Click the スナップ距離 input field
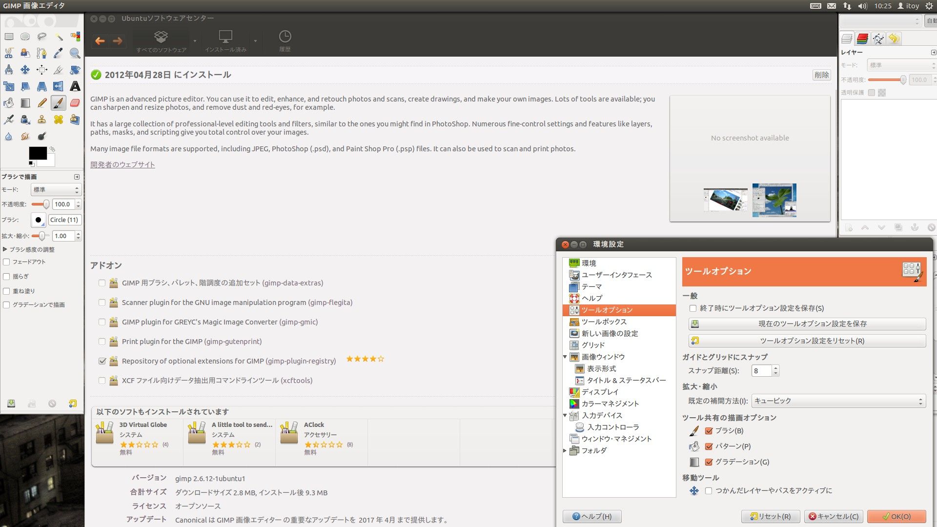 761,371
